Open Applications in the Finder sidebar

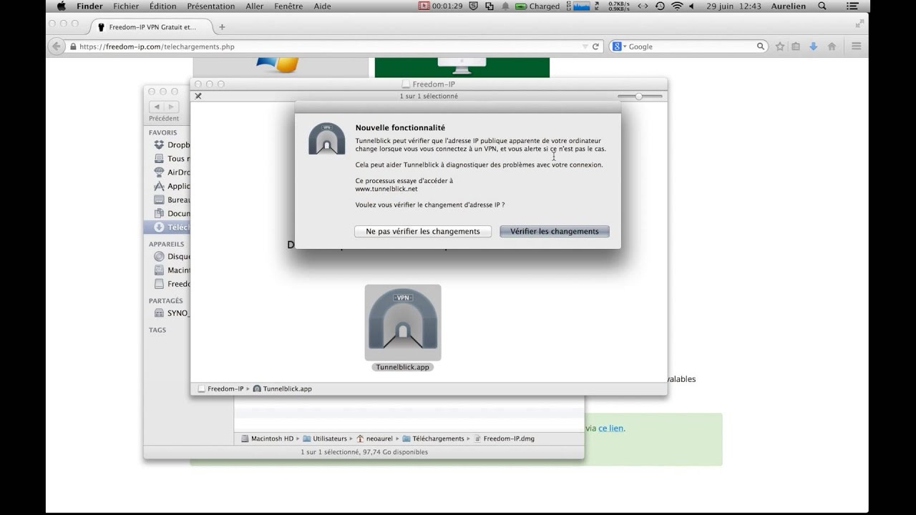(172, 186)
